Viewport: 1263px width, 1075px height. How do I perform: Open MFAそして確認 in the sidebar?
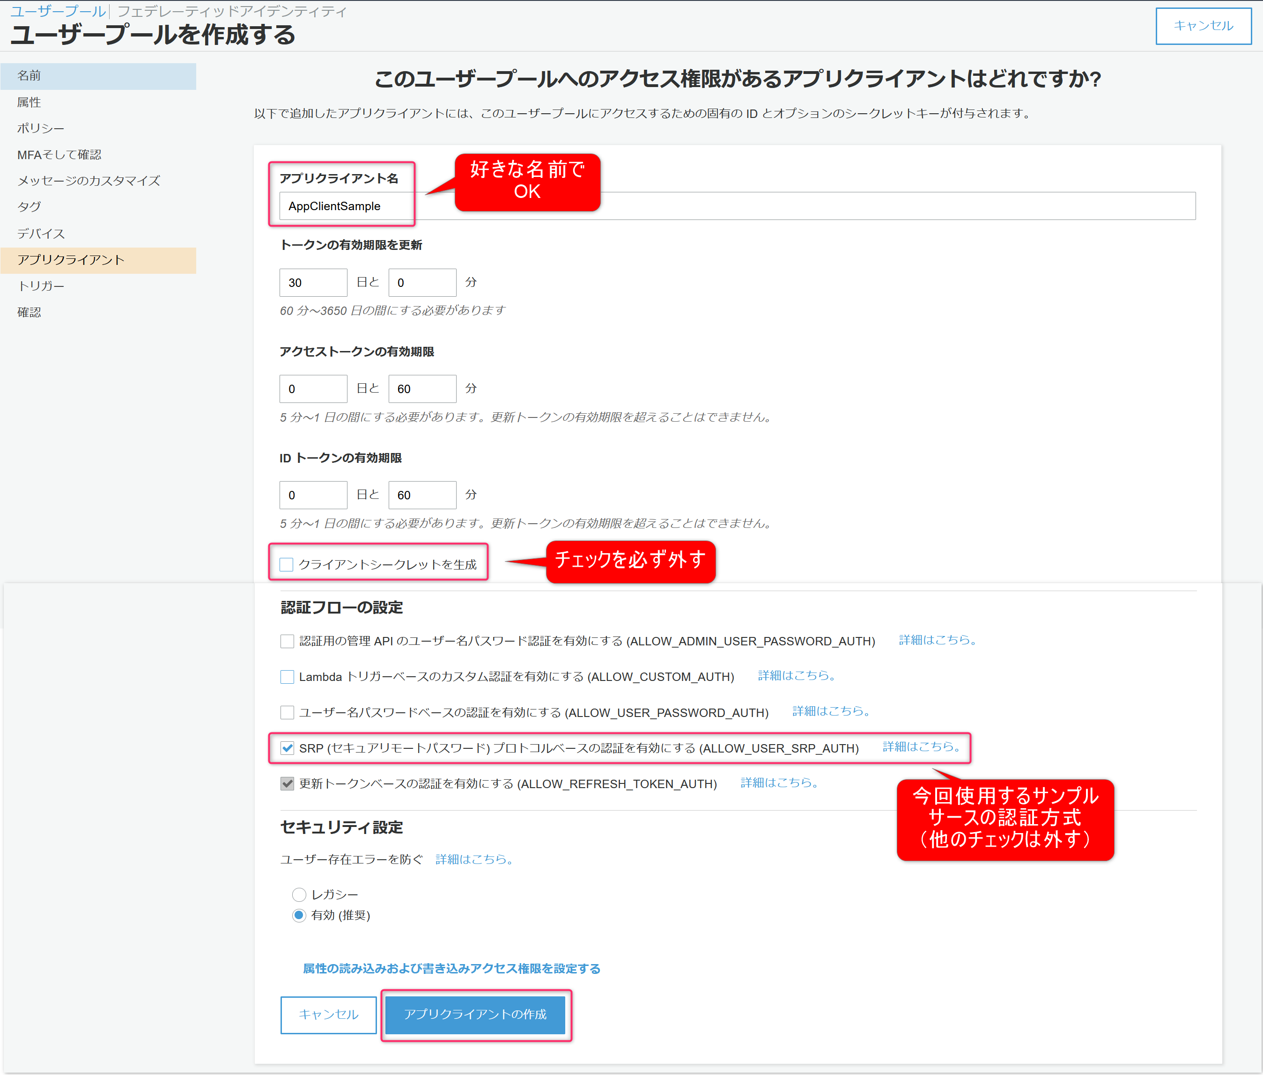pyautogui.click(x=59, y=155)
